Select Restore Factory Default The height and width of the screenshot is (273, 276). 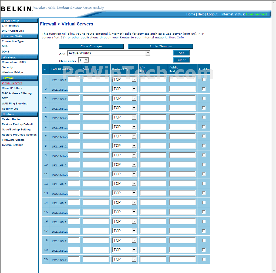pyautogui.click(x=17, y=124)
